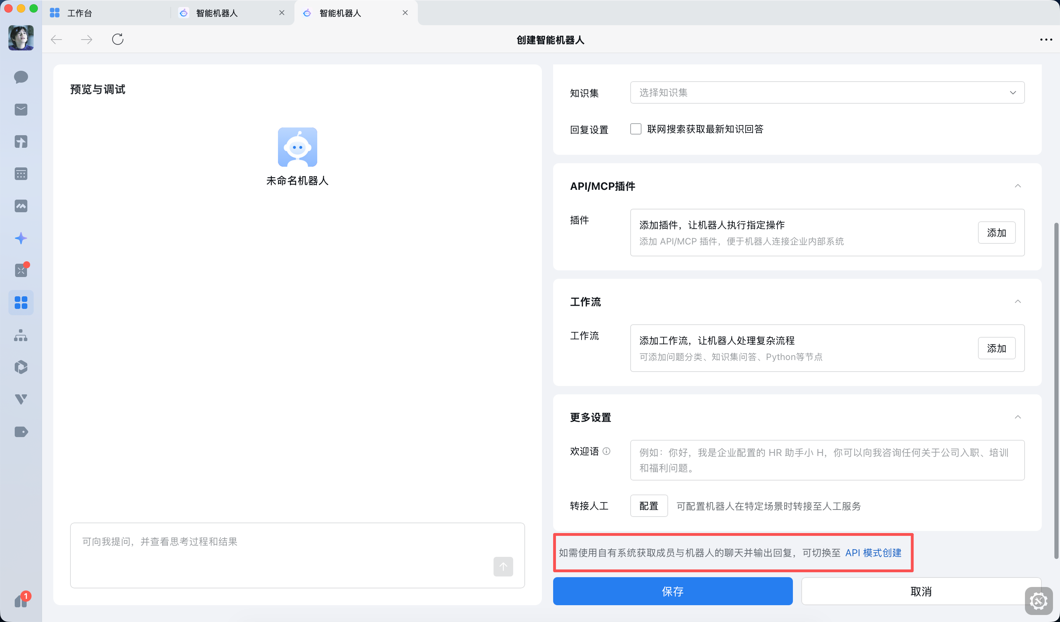Click the API 模式创建 link

(873, 553)
